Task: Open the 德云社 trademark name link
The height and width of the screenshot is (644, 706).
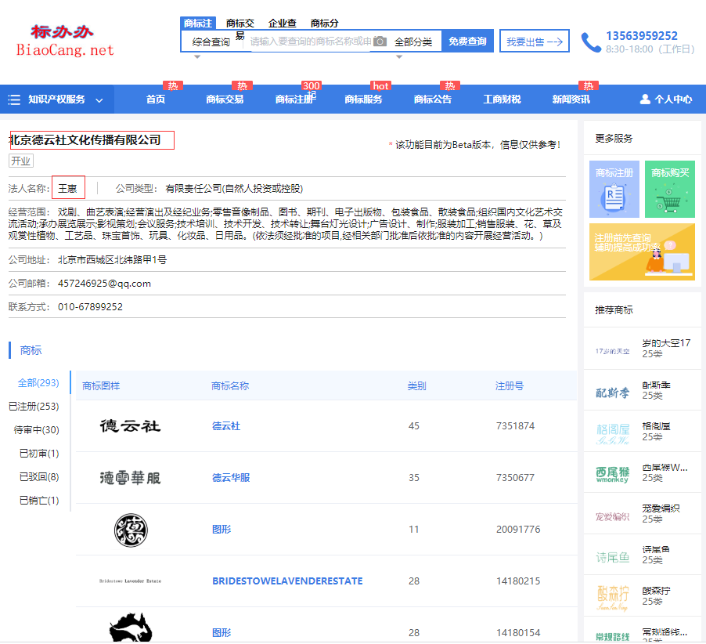Action: pos(226,426)
